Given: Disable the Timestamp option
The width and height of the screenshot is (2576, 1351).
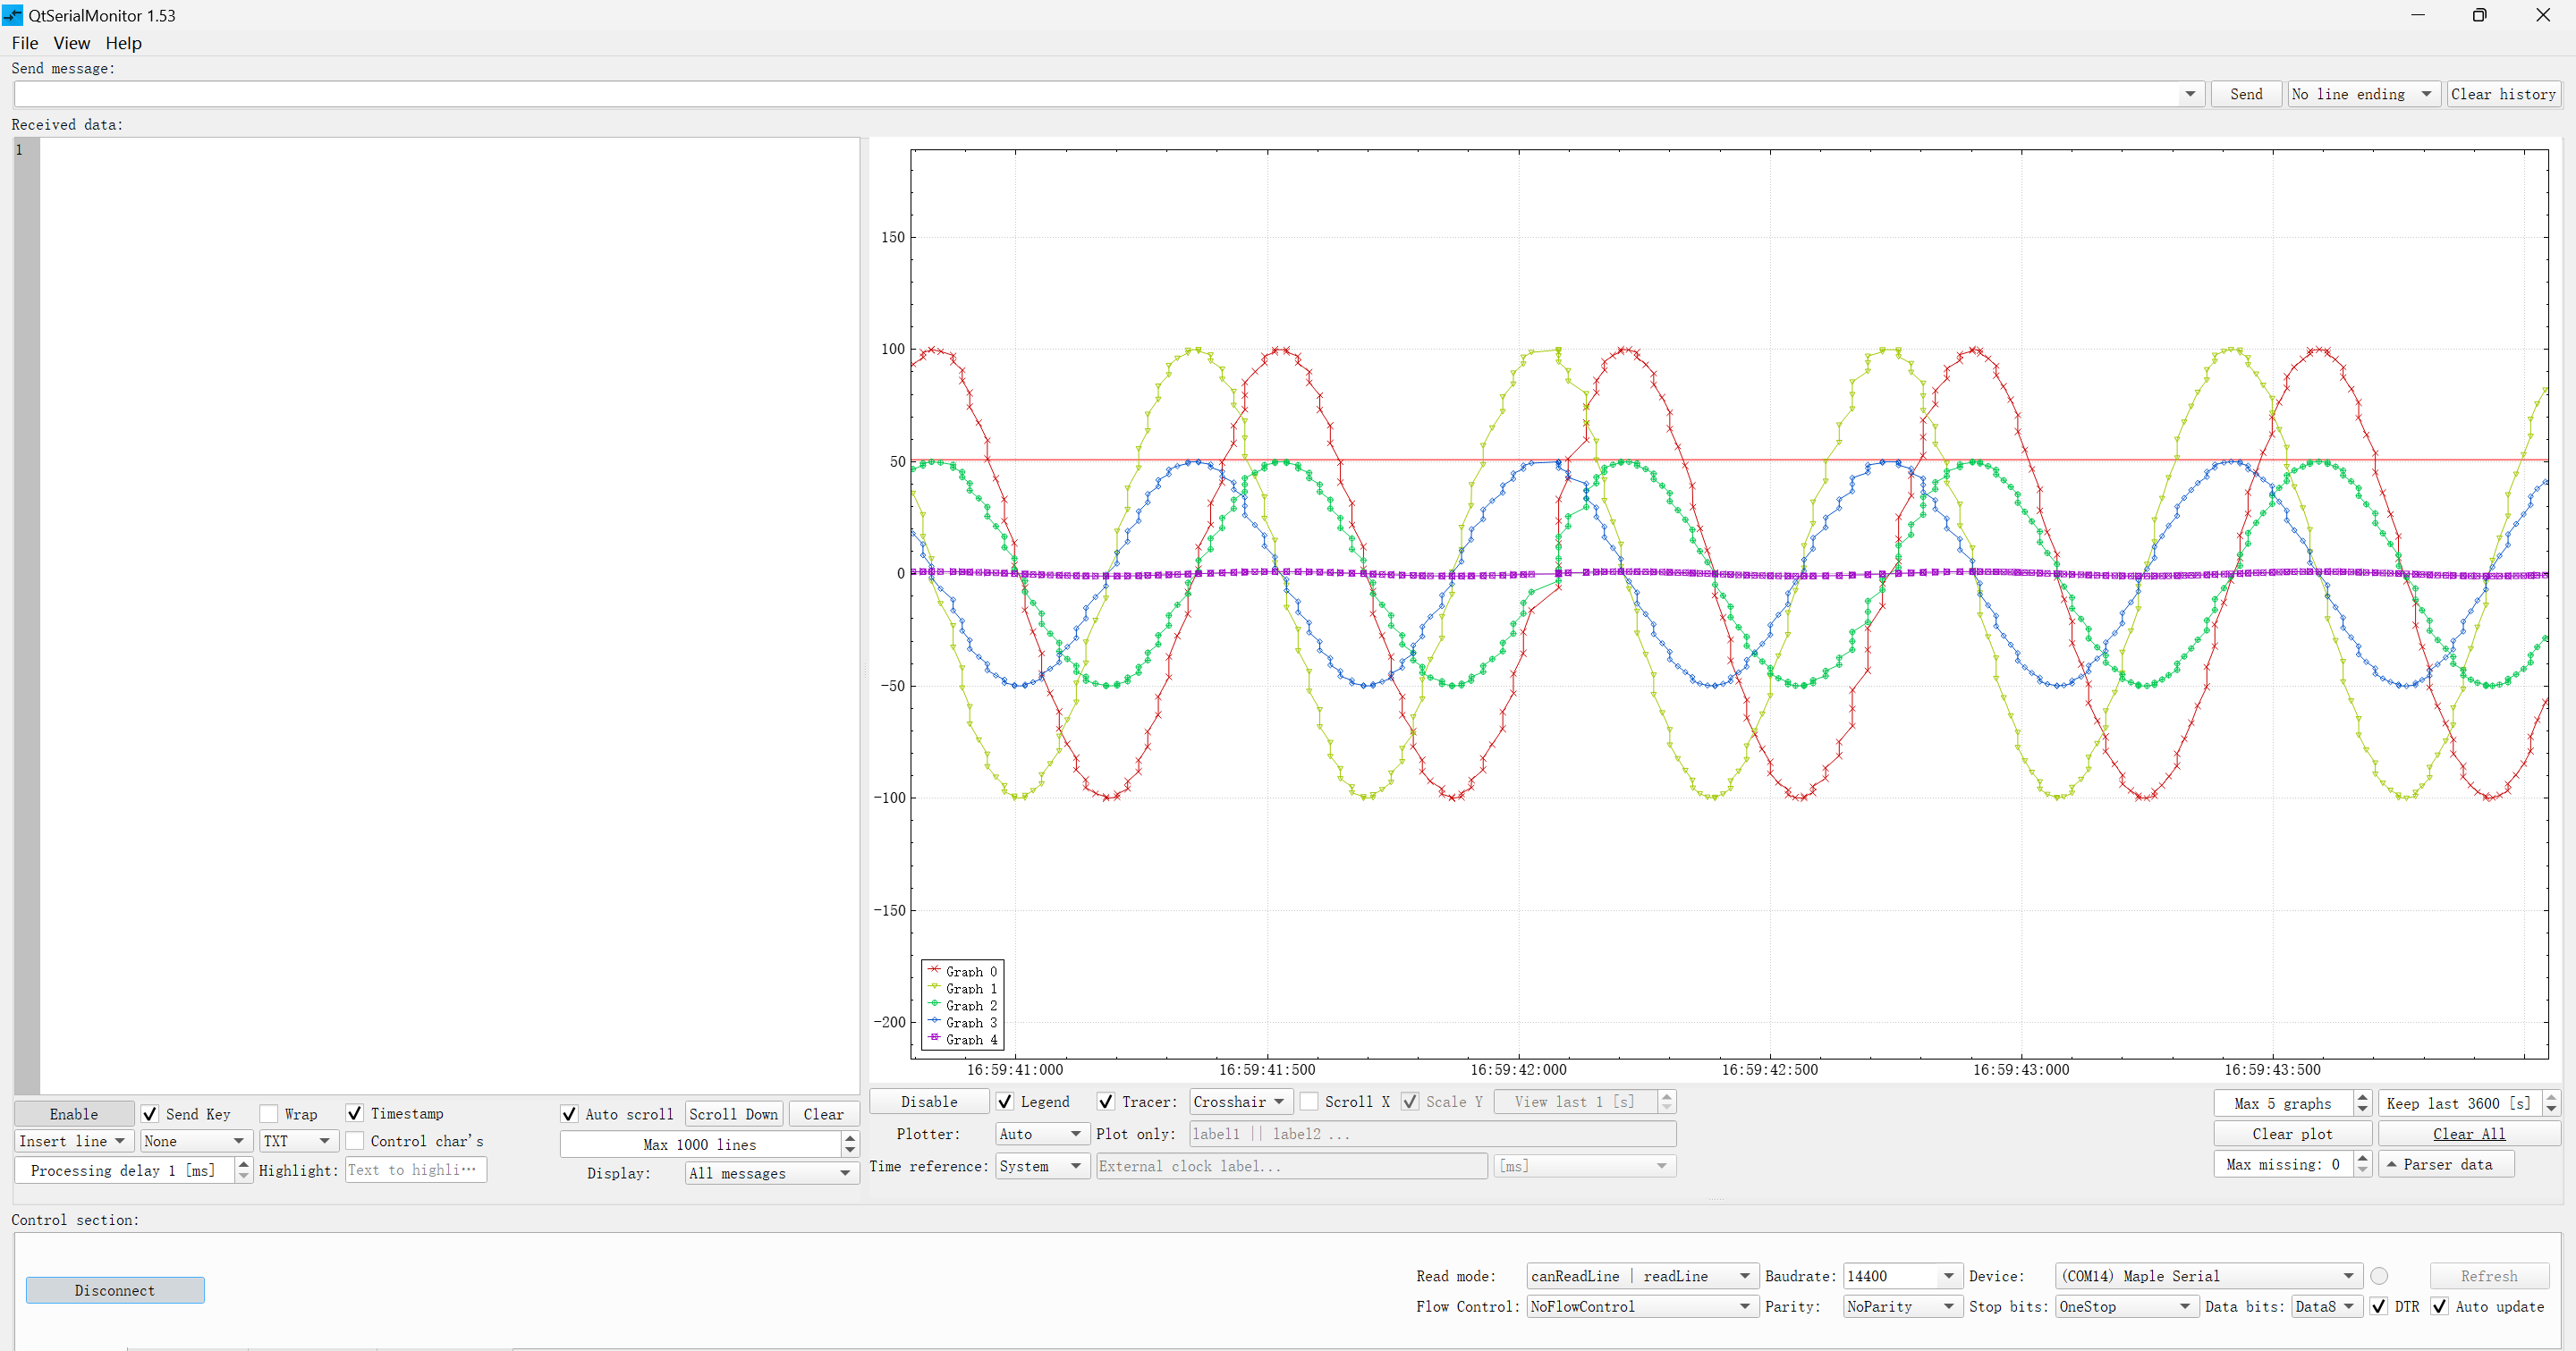Looking at the screenshot, I should pyautogui.click(x=355, y=1113).
